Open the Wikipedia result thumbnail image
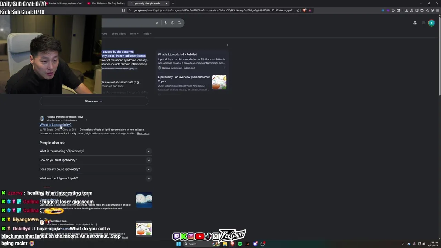This screenshot has width=441, height=248. pyautogui.click(x=144, y=200)
